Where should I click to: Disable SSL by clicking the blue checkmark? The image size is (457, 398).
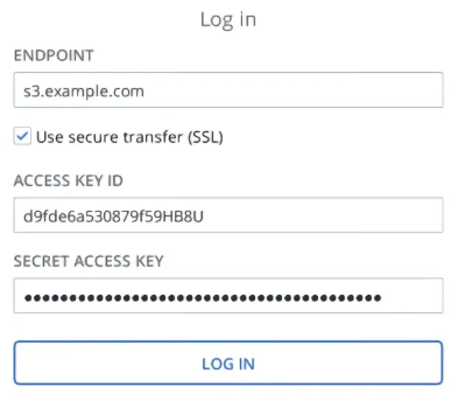click(22, 137)
